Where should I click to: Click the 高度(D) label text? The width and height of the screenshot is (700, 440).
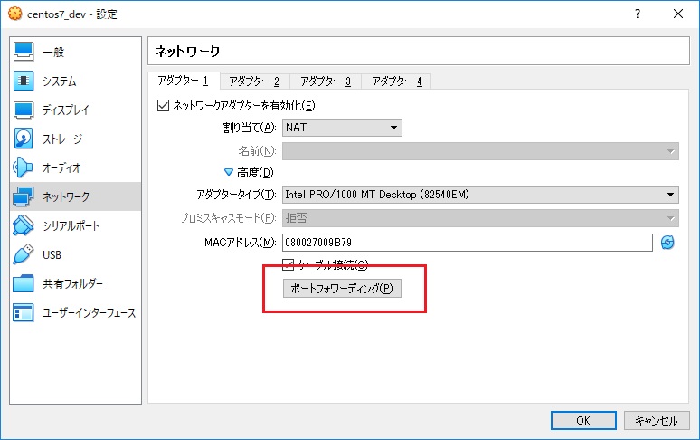pyautogui.click(x=255, y=172)
